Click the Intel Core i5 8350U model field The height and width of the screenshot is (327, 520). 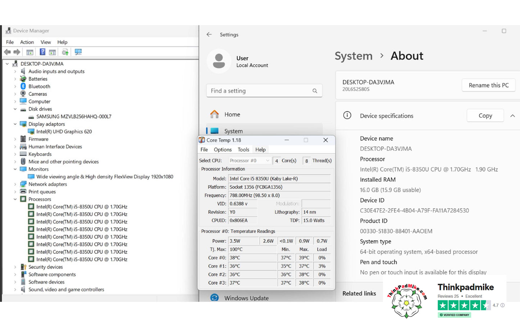(x=279, y=179)
